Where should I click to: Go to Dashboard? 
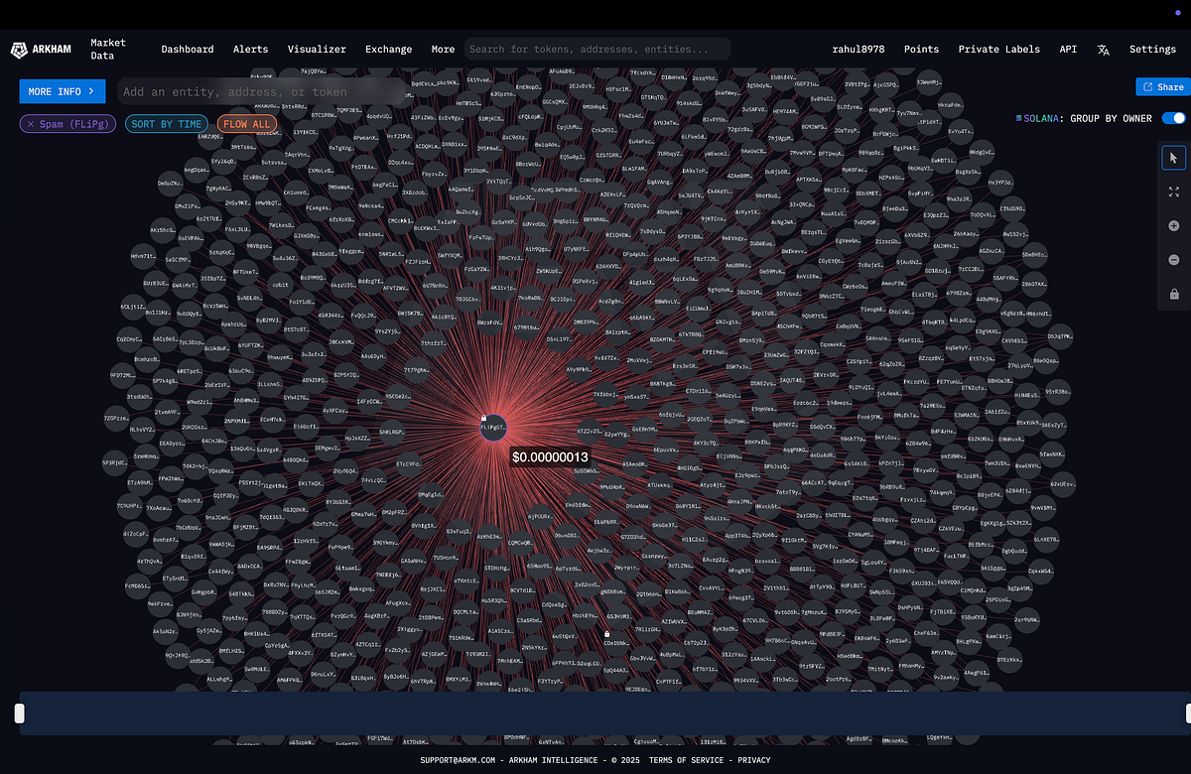click(188, 50)
